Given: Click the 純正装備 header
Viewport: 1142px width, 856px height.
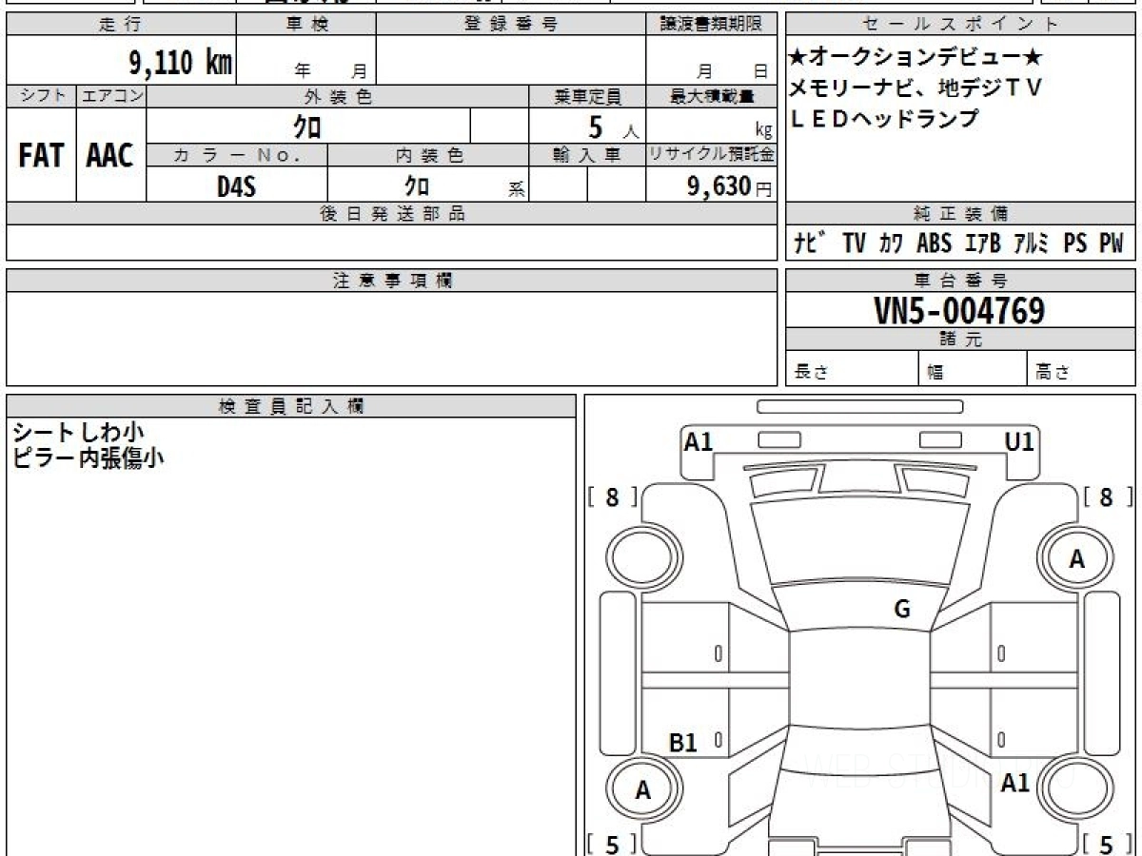Looking at the screenshot, I should click(x=960, y=214).
